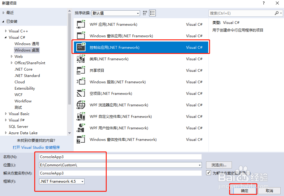Select Cloud category
Viewport: 284px width, 196px height.
tap(20, 82)
